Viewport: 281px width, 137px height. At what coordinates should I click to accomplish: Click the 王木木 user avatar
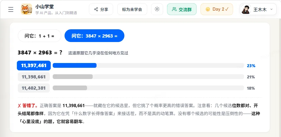point(246,9)
